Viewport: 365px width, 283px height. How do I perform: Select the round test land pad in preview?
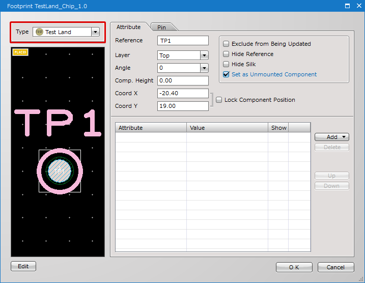[x=60, y=171]
